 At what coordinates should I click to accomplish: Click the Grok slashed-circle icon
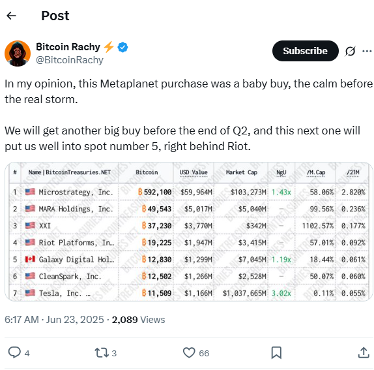coord(350,51)
